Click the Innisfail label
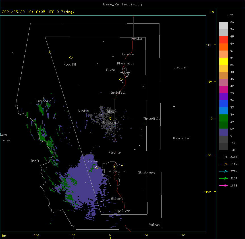245x239 pixels. tap(118, 93)
